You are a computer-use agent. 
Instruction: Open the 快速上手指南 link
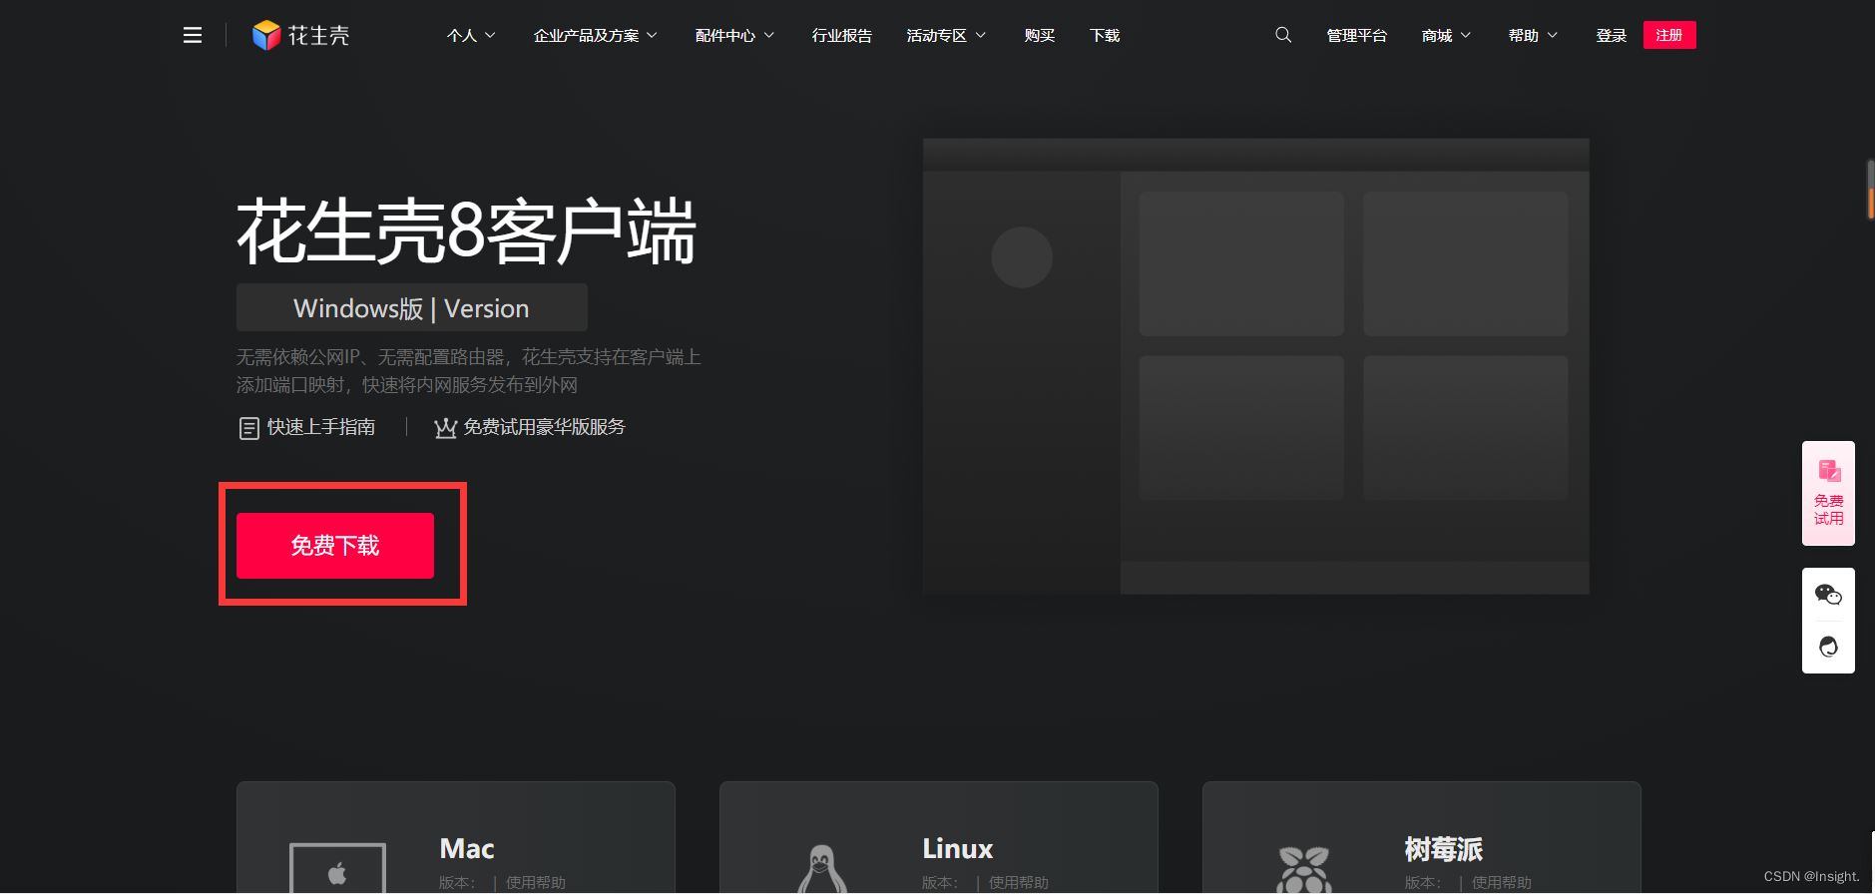[321, 427]
